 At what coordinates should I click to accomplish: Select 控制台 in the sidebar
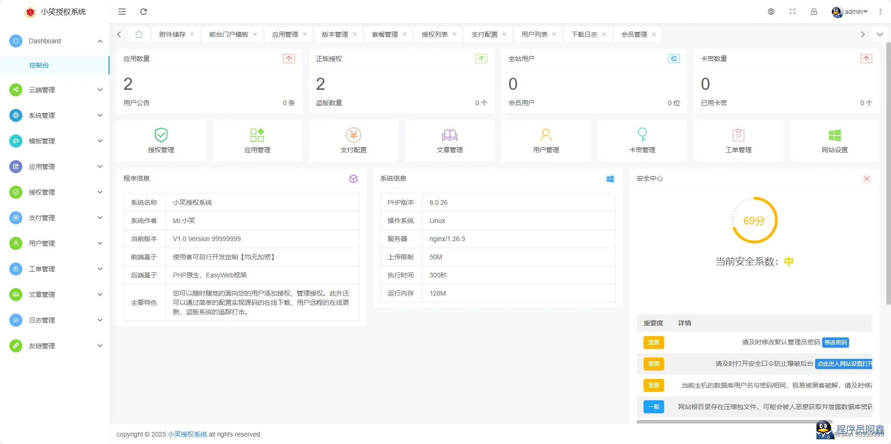(x=39, y=65)
